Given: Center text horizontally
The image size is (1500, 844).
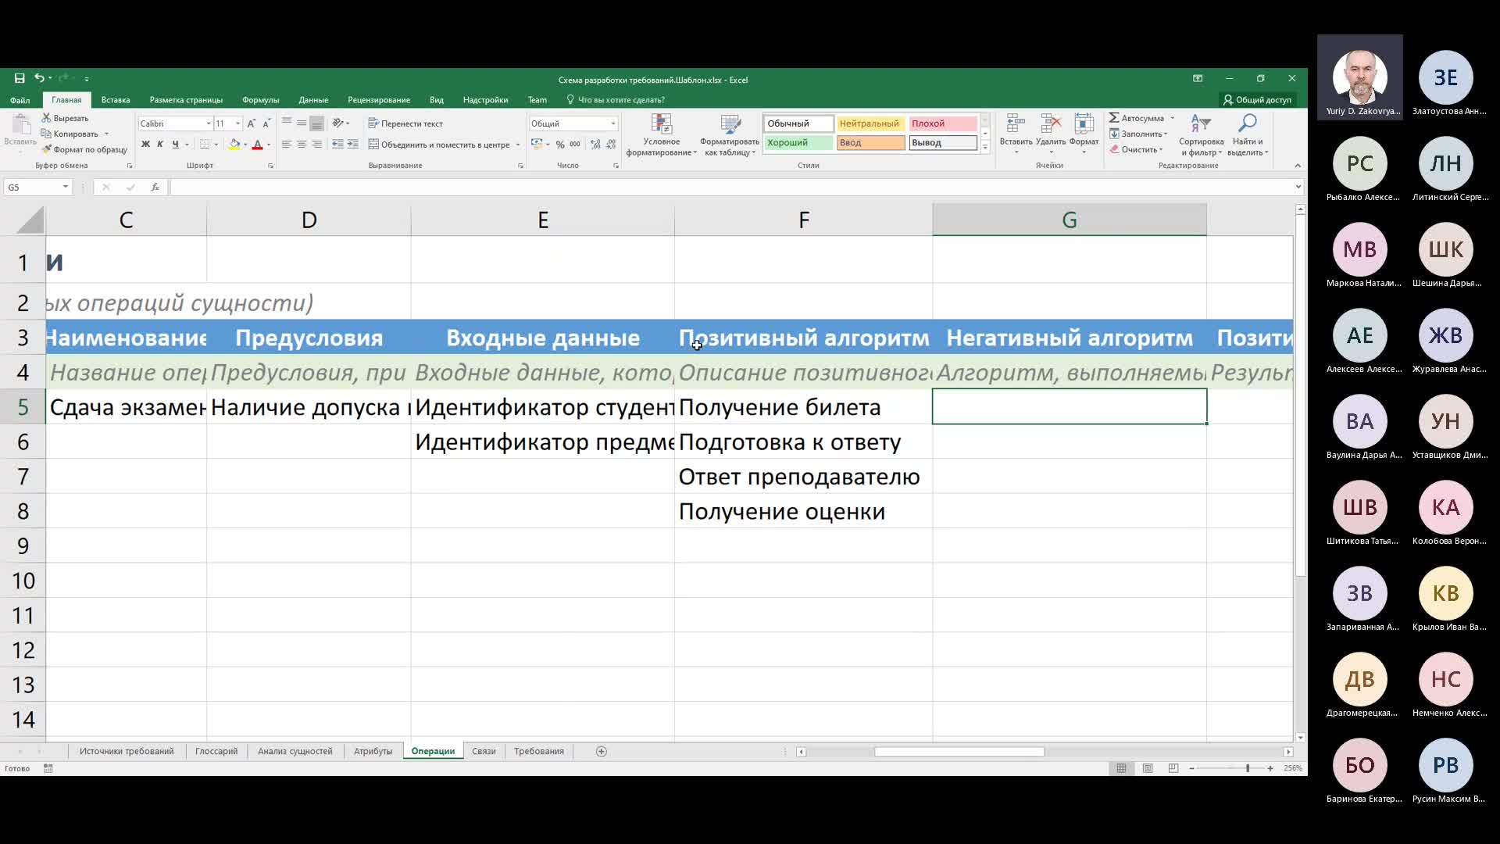Looking at the screenshot, I should (302, 145).
